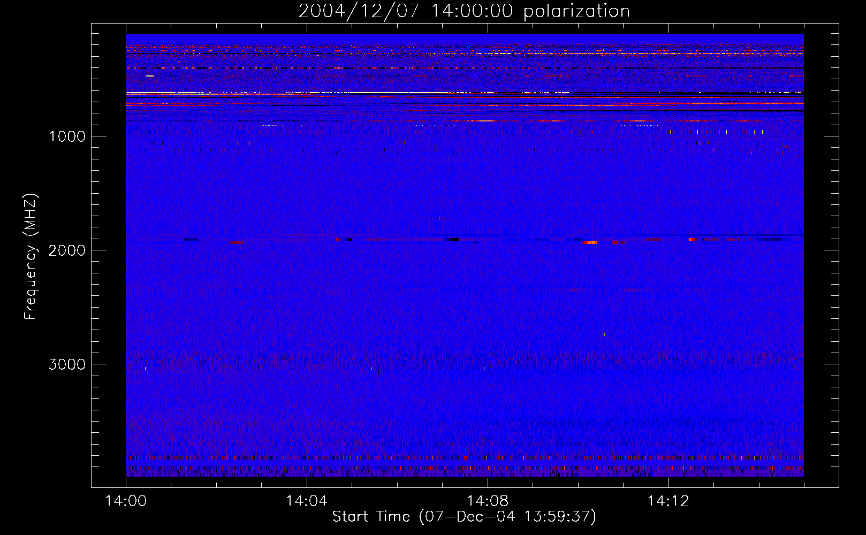Select the 3000 frequency tick label
Screen dimensions: 866x535
(x=67, y=364)
